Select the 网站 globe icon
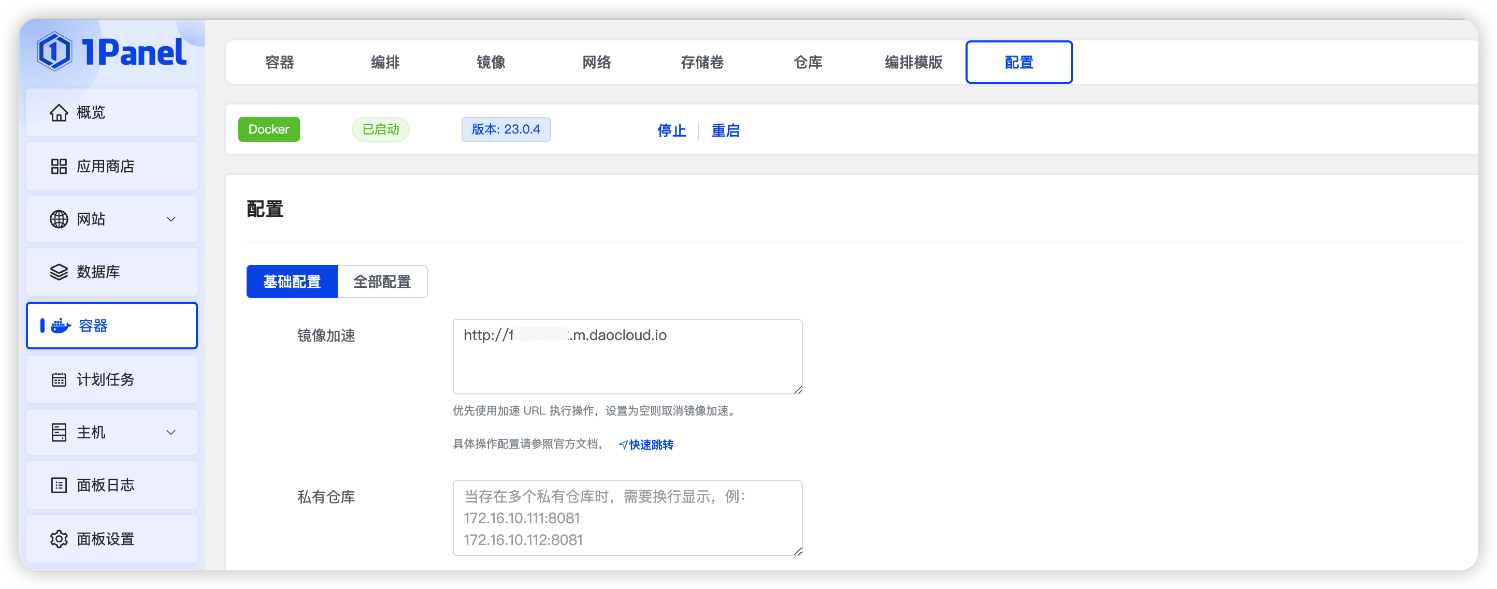Image resolution: width=1497 pixels, height=589 pixels. (x=59, y=219)
